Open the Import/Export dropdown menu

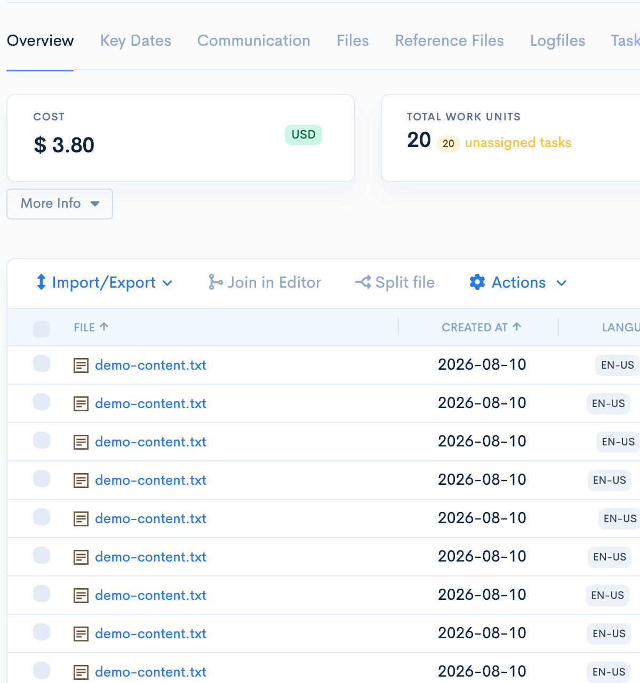(104, 282)
